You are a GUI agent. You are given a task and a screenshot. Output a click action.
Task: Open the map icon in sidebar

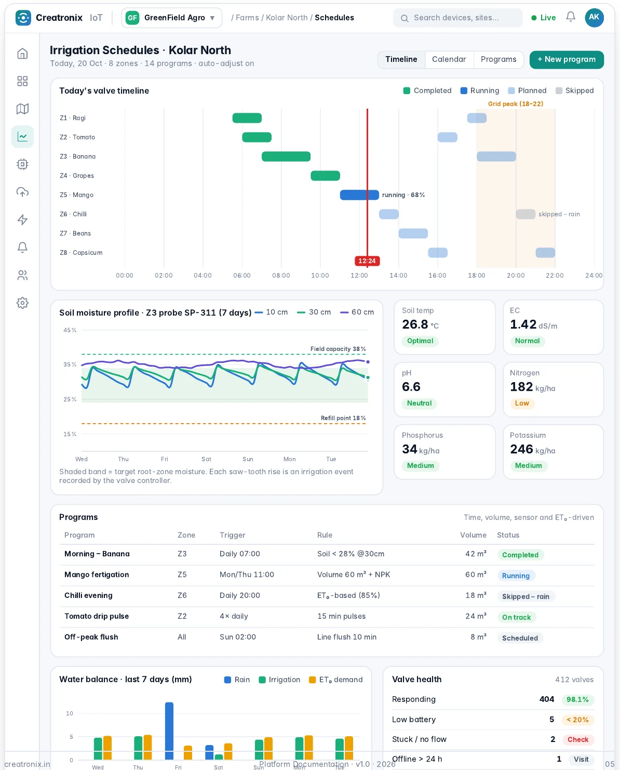point(22,109)
